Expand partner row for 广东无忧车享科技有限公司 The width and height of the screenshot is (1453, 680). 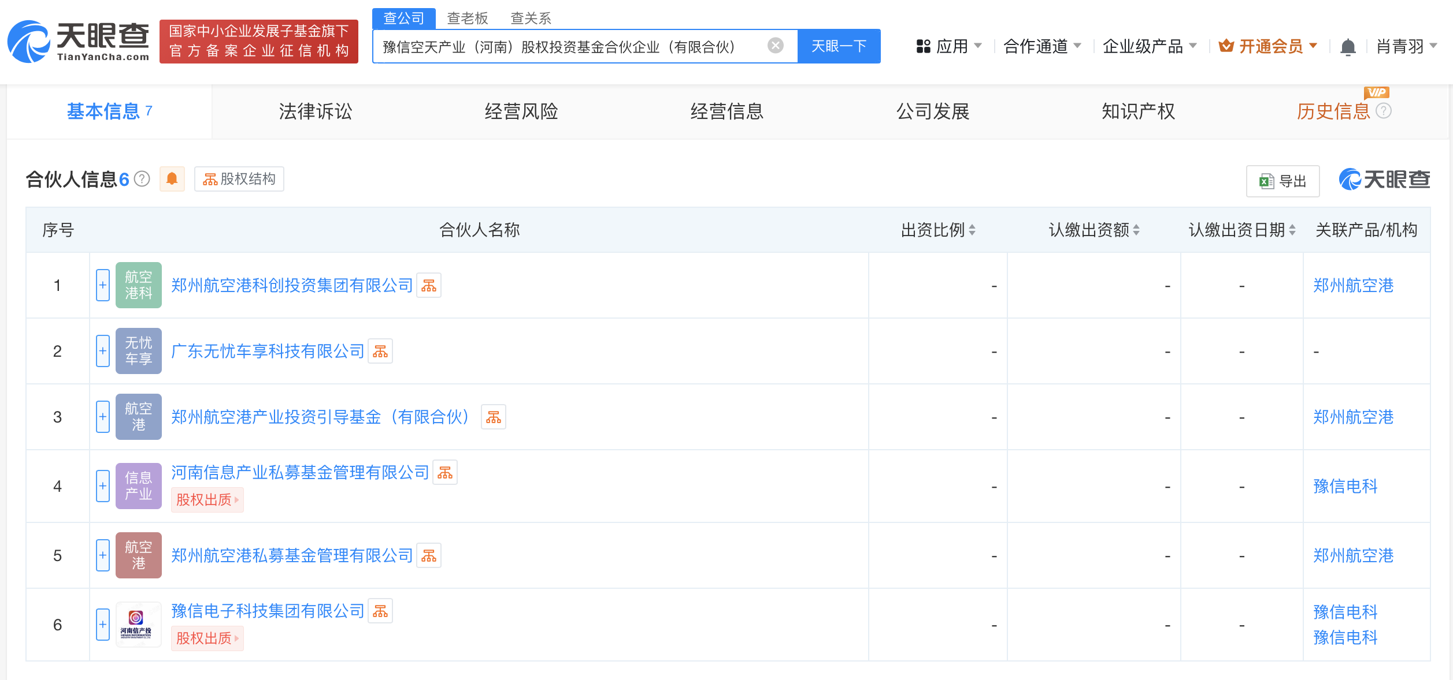tap(102, 351)
